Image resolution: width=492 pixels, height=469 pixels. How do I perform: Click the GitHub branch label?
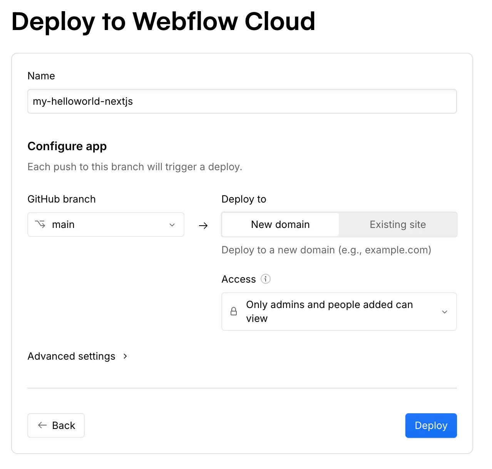(x=62, y=199)
